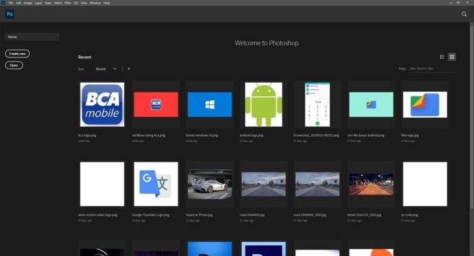Screen dimensions: 474x256
Task: Open the Filter menu in menu bar
Action: [68, 3]
